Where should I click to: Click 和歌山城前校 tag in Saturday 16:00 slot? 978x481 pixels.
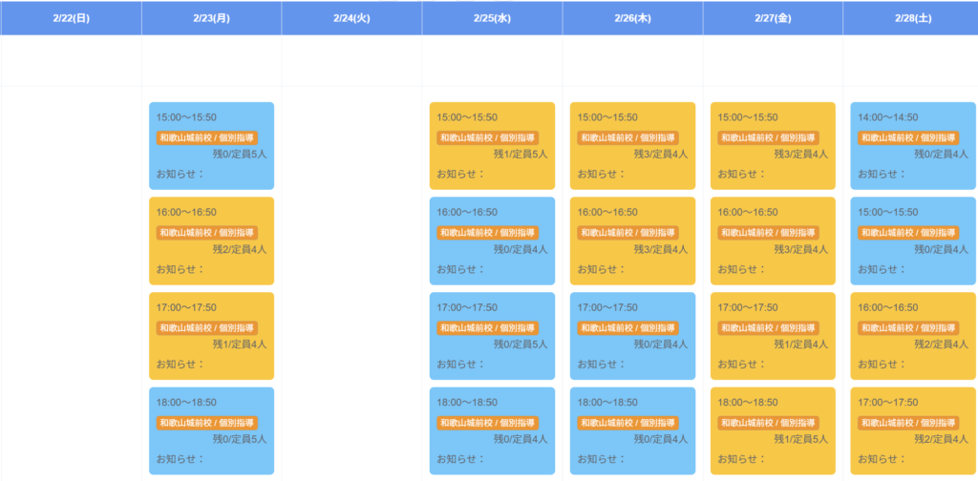pyautogui.click(x=909, y=328)
